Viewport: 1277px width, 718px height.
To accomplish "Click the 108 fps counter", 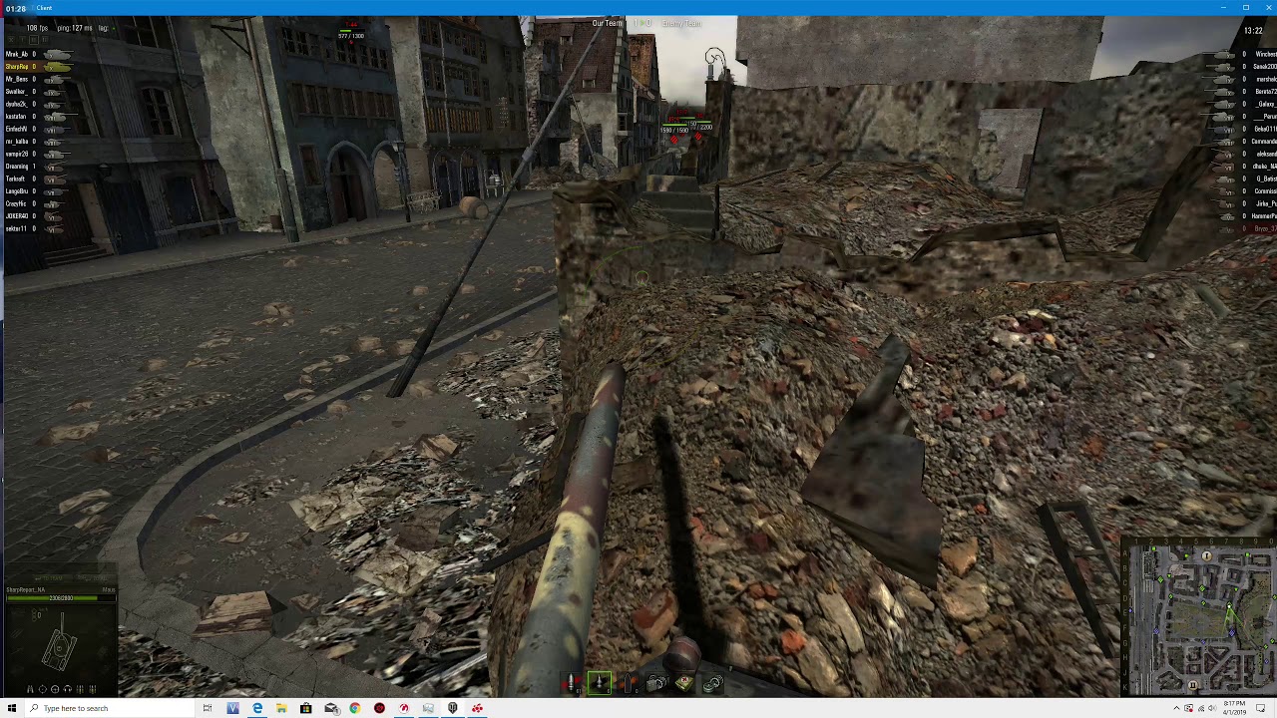I will coord(37,28).
